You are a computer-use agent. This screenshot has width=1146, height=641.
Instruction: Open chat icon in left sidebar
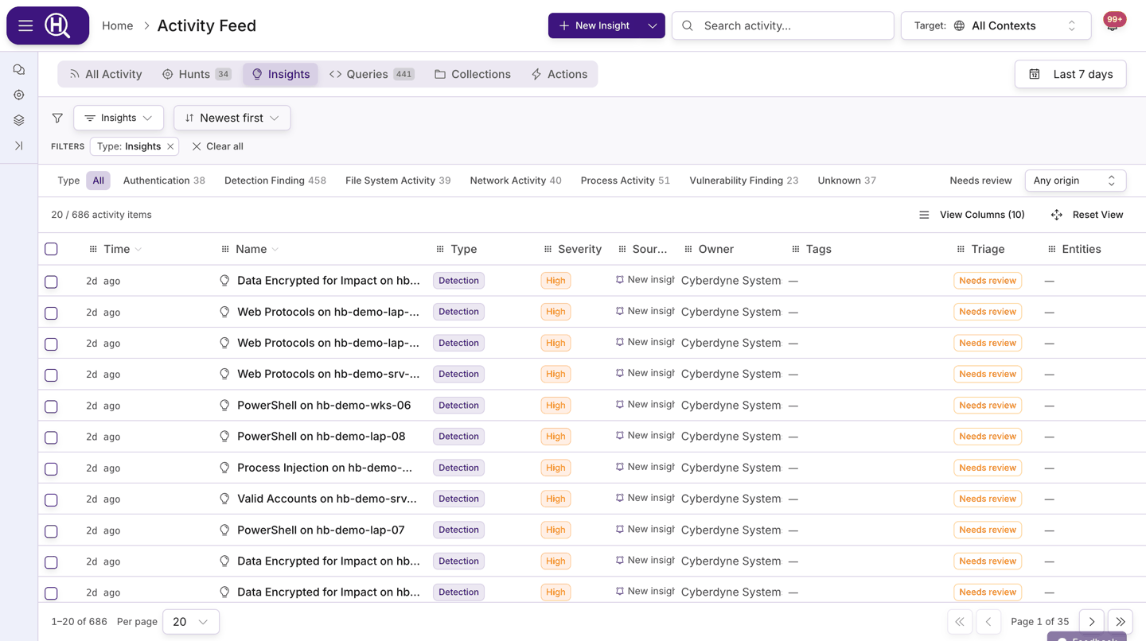18,70
